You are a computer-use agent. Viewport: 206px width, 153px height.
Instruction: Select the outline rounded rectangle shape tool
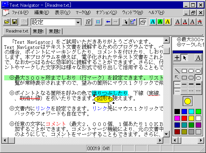pyautogui.click(x=191, y=78)
